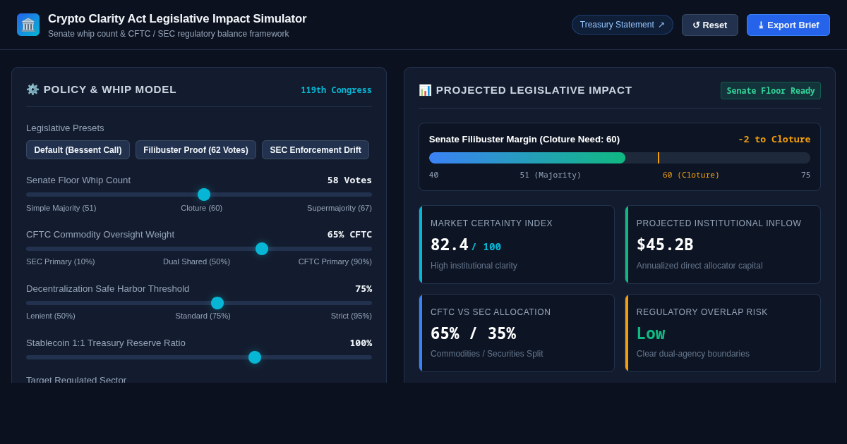Screen dimensions: 847x444
Task: Open the CFTC vs SEC Allocation card
Action: (517, 333)
